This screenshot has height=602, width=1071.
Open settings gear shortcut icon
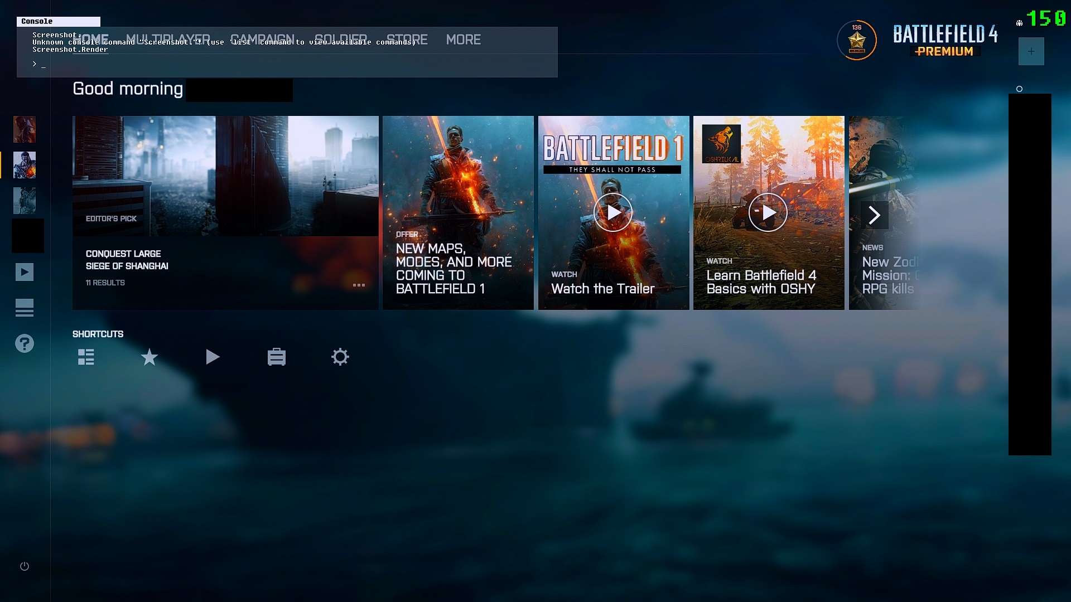click(340, 357)
